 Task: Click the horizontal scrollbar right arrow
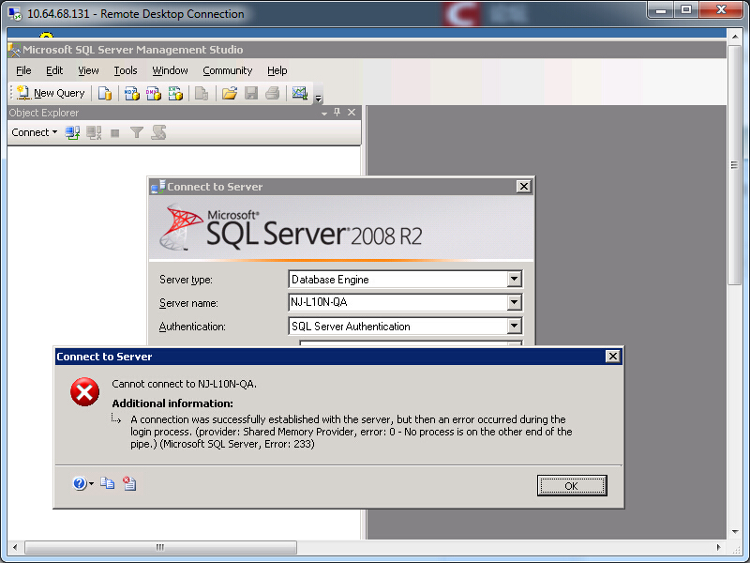[718, 547]
